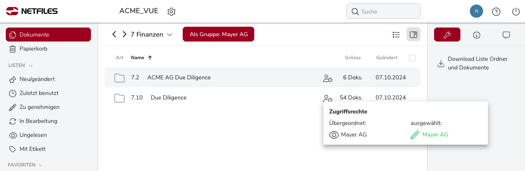Navigate forward with the right arrow
The width and height of the screenshot is (525, 171).
[124, 35]
